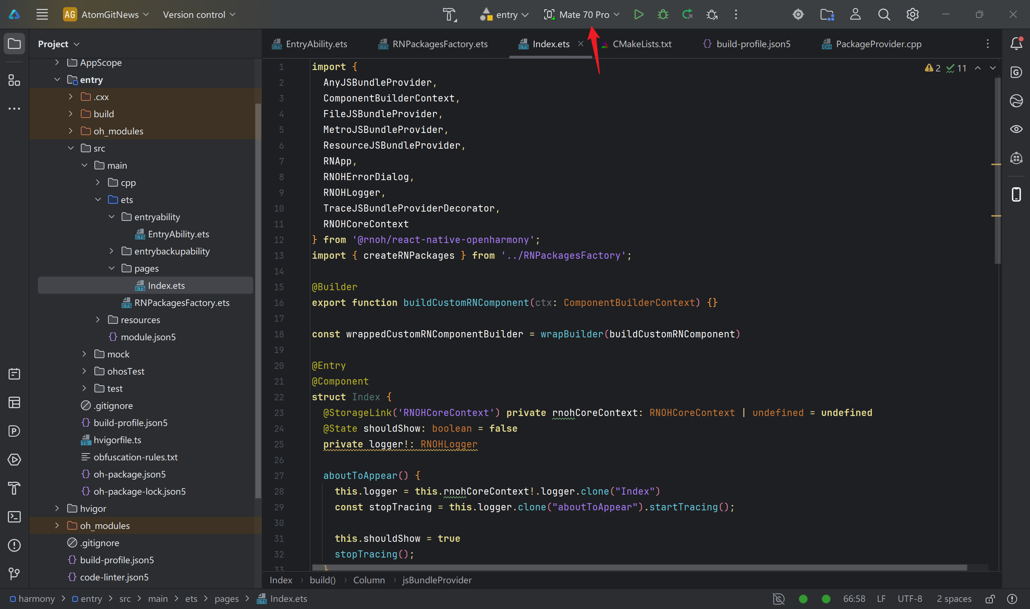1030x609 pixels.
Task: Open the Version control menu
Action: click(x=199, y=15)
